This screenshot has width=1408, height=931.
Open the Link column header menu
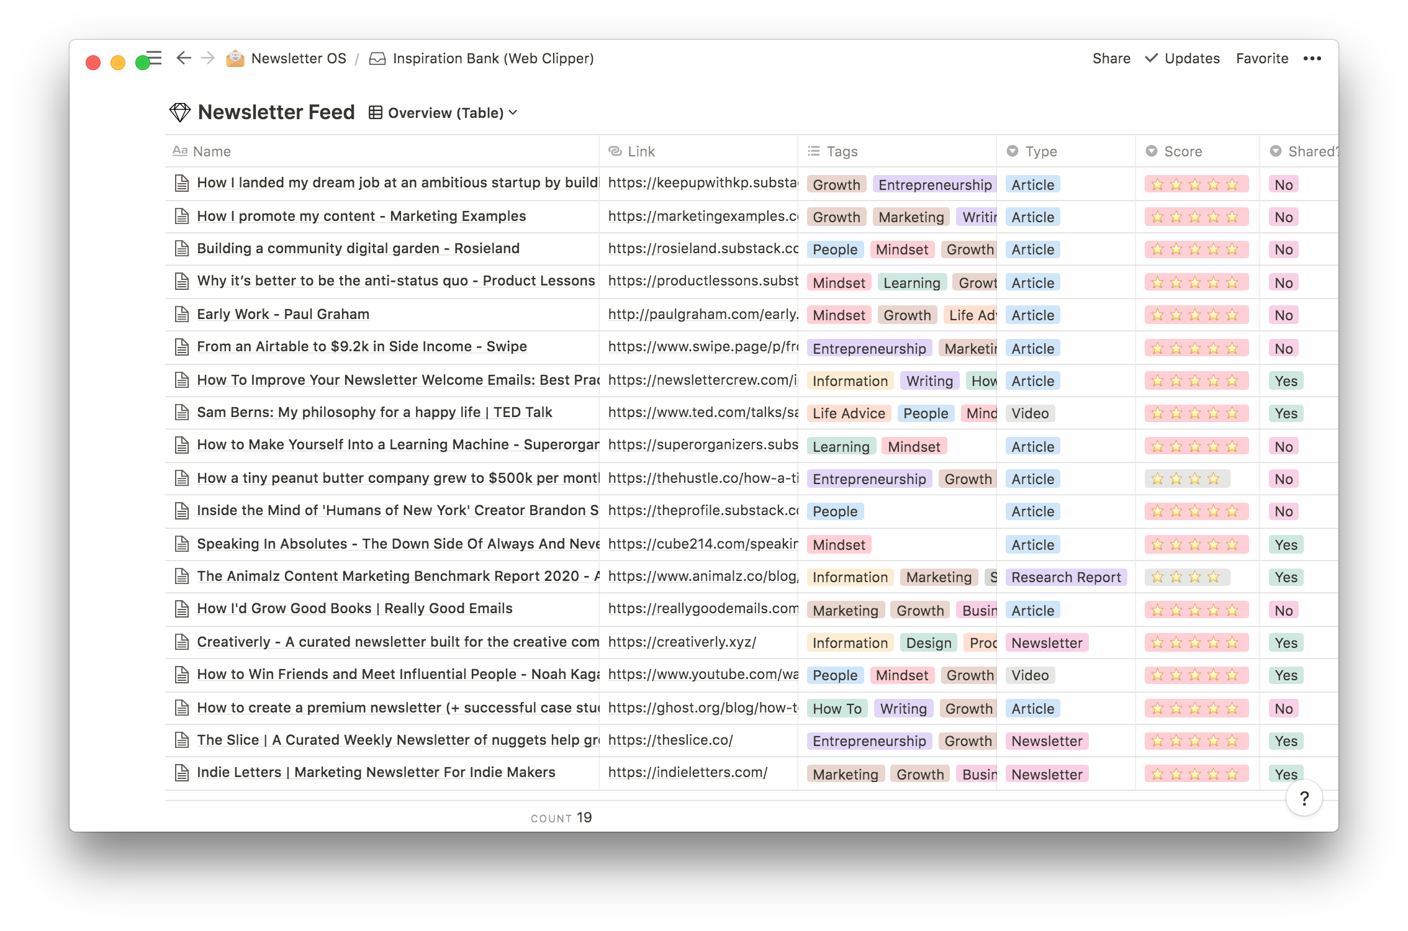pos(698,151)
